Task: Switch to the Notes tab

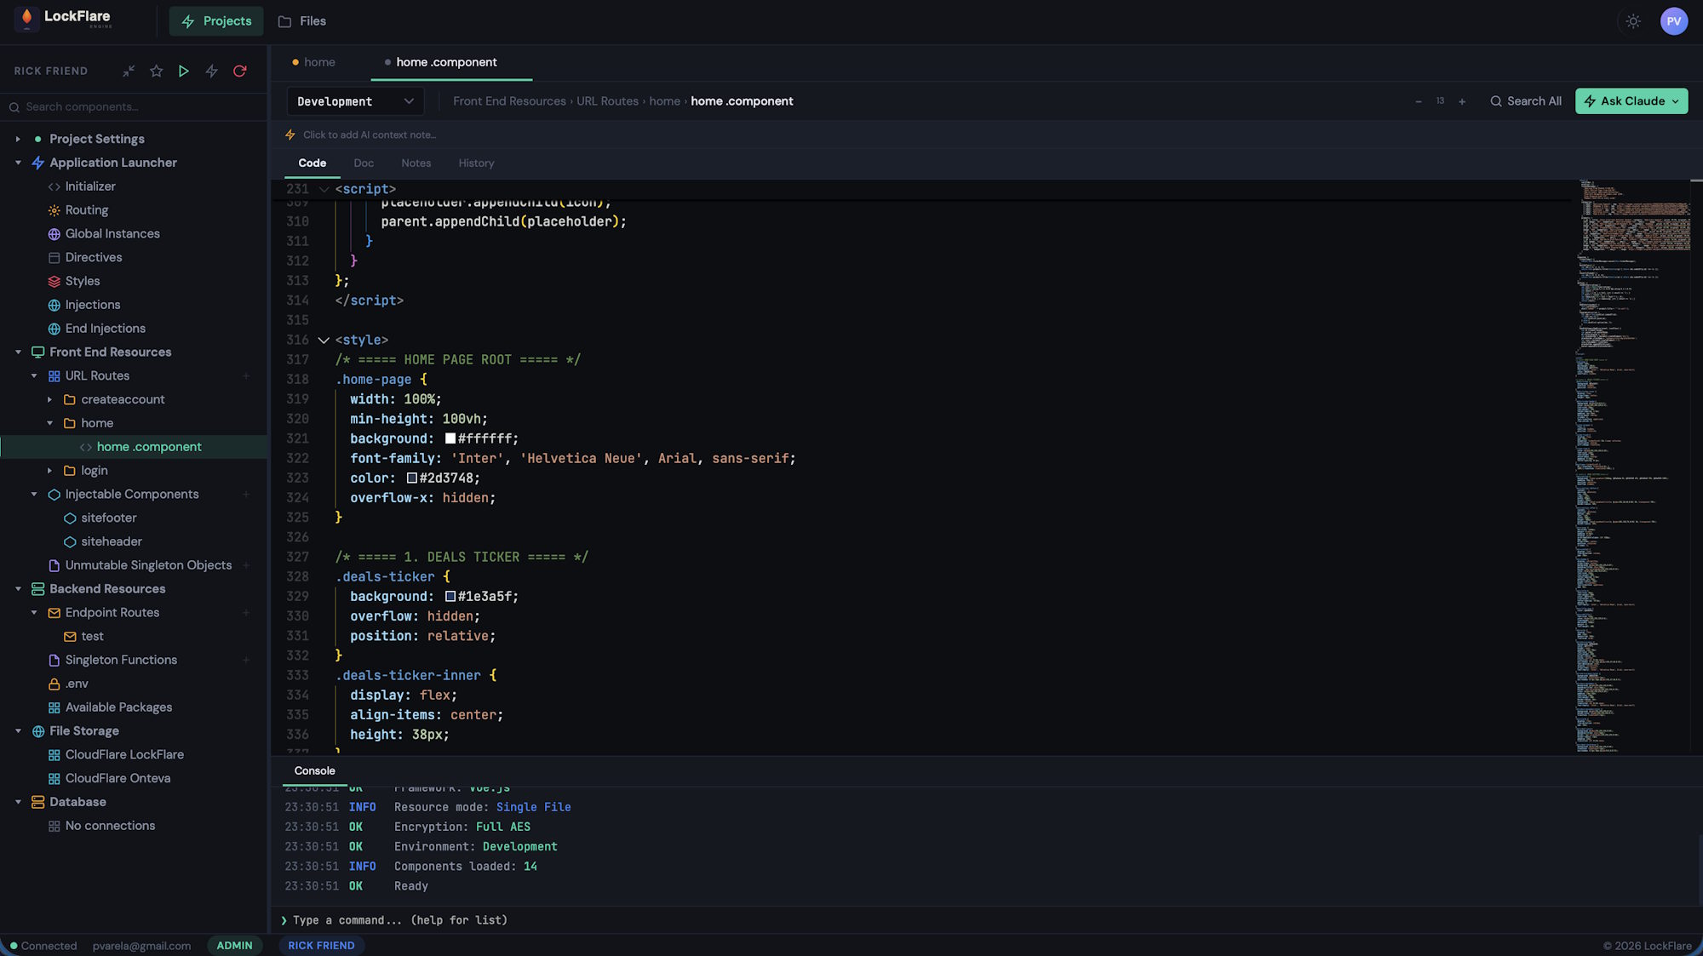Action: click(x=416, y=163)
